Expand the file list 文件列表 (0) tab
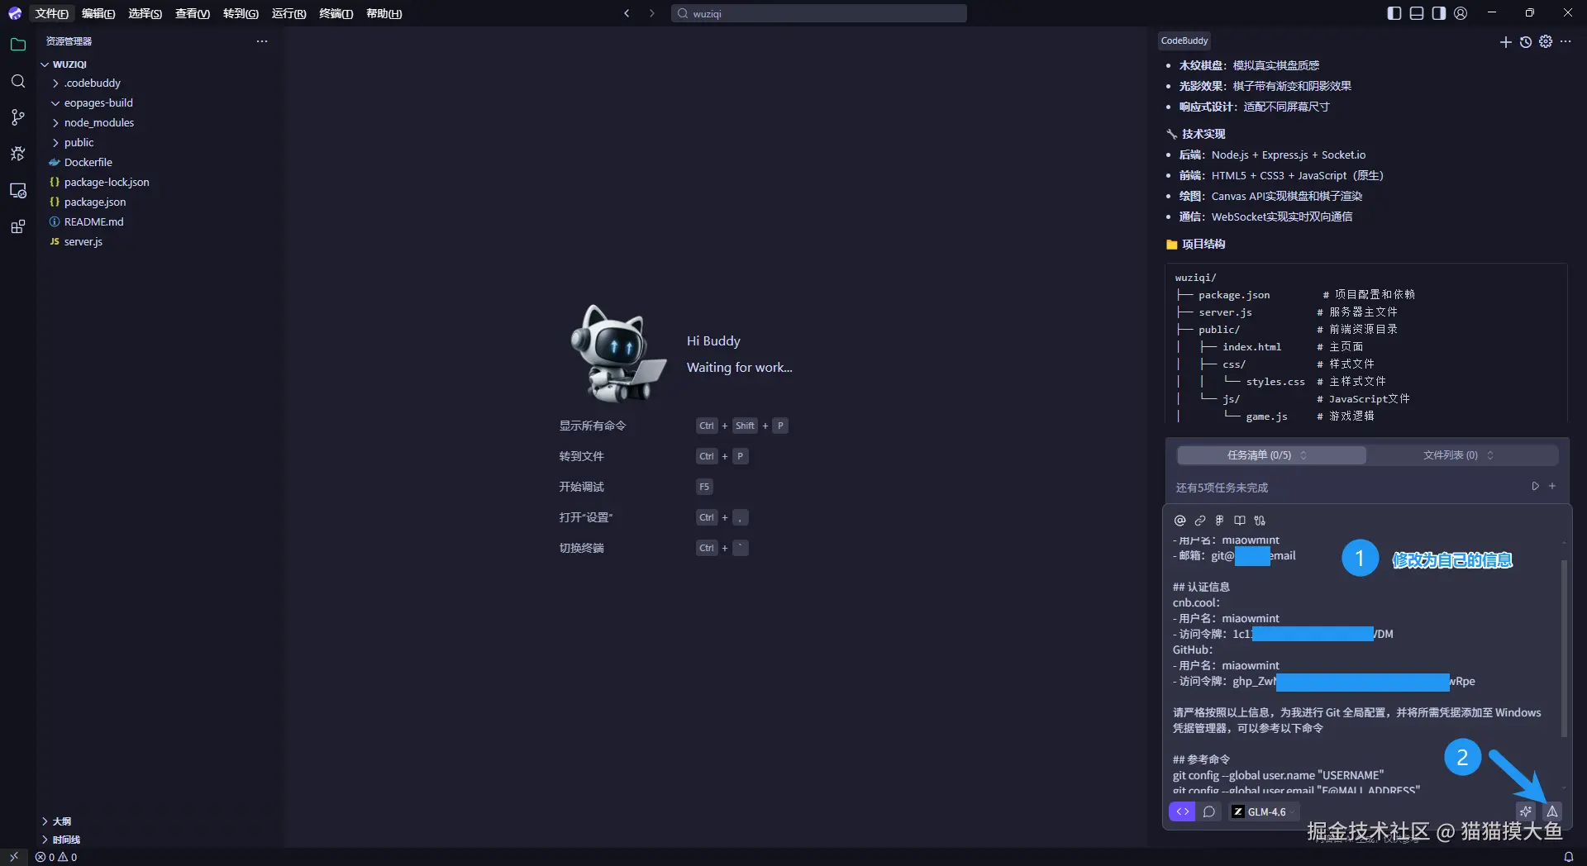This screenshot has height=866, width=1587. [1461, 455]
